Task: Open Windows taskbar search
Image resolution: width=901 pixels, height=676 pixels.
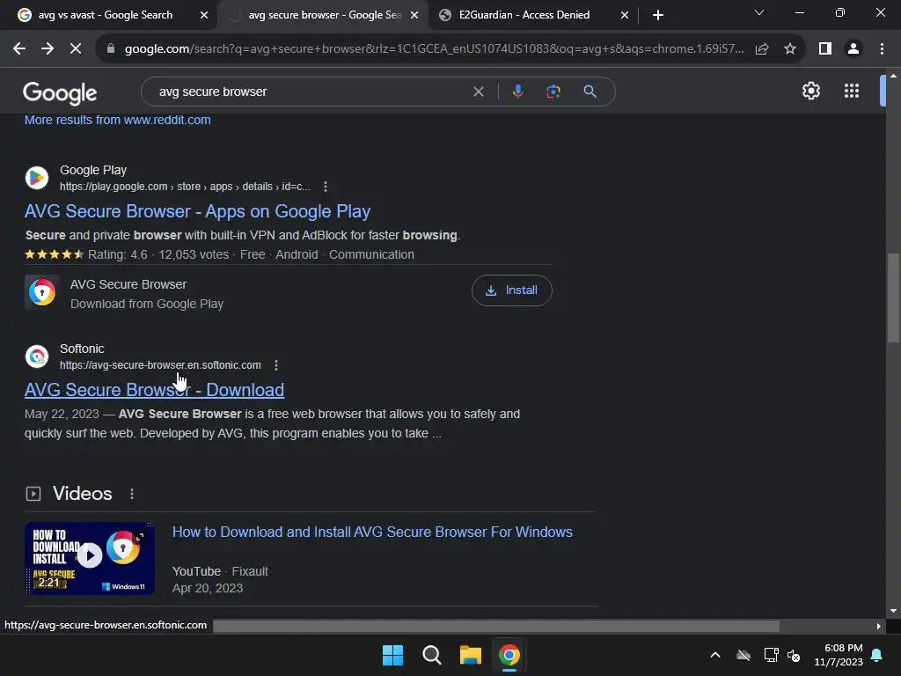Action: click(x=431, y=655)
